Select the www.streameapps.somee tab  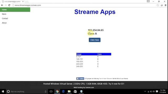(x=12, y=2)
